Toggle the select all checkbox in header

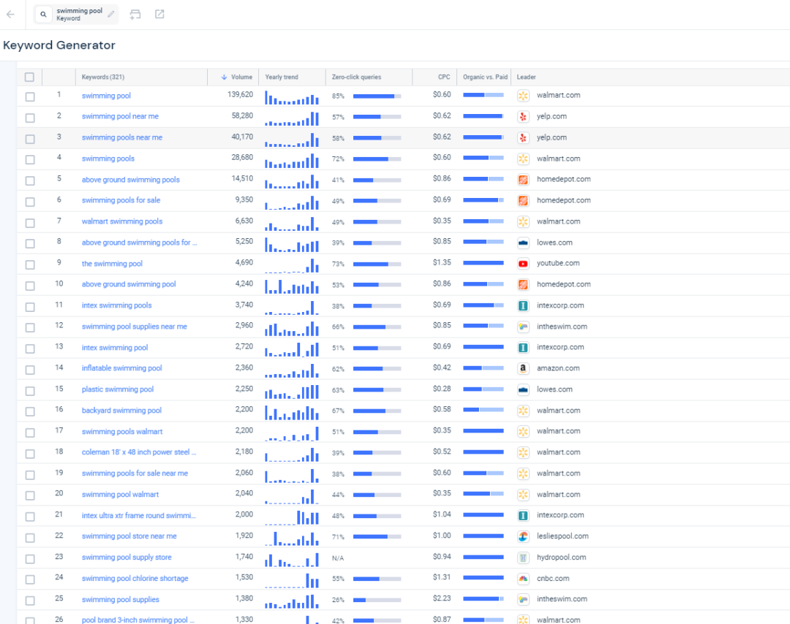click(x=29, y=77)
